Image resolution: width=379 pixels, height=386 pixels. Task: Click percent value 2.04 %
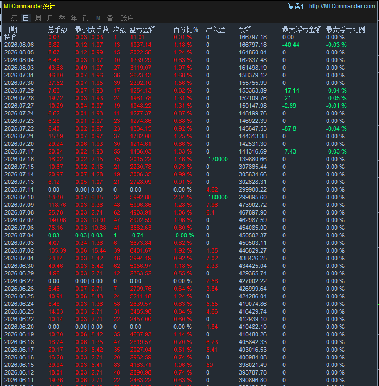[183, 198]
